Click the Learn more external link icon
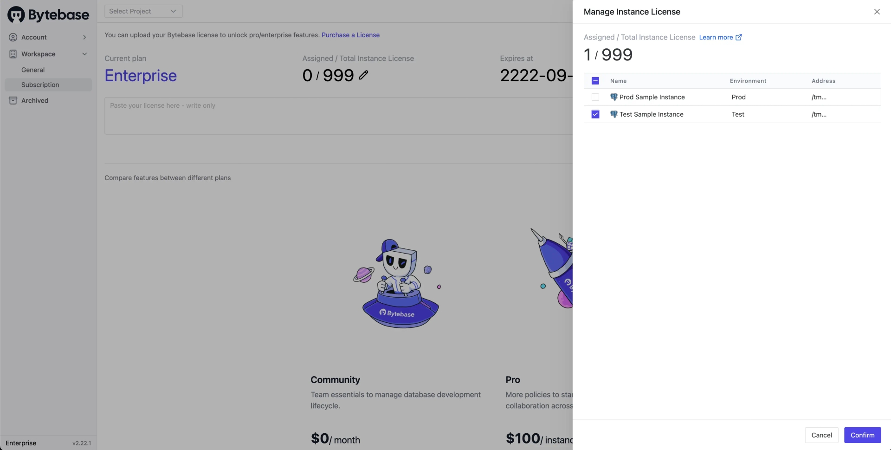The width and height of the screenshot is (891, 450). click(739, 37)
